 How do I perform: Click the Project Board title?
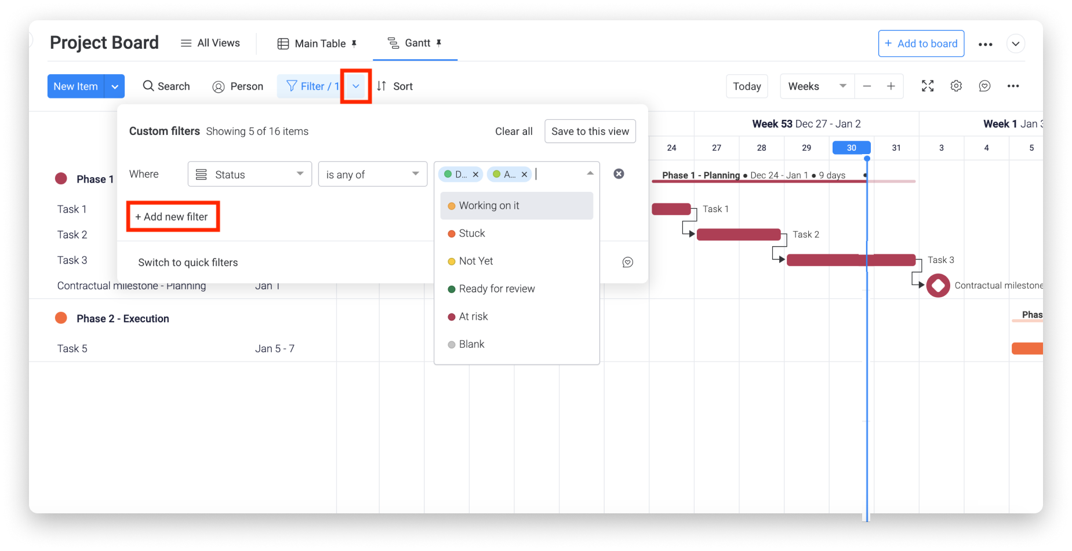[104, 43]
